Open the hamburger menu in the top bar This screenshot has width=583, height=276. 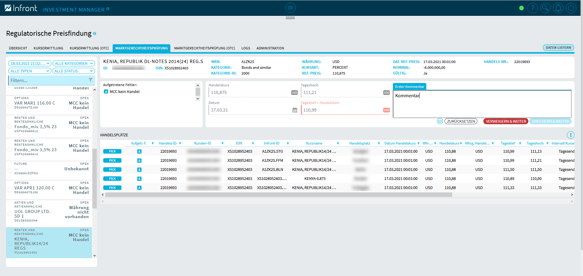click(x=290, y=8)
